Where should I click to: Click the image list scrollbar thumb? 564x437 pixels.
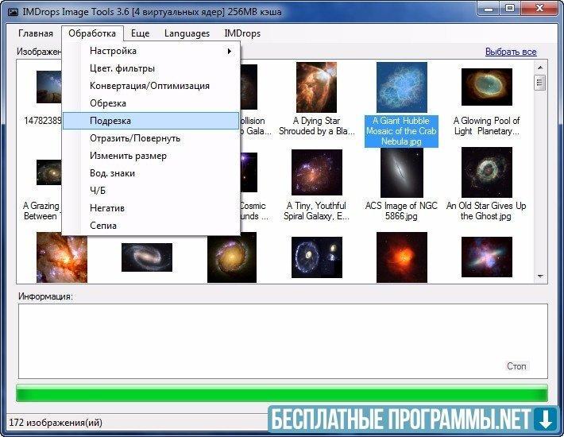[x=540, y=83]
